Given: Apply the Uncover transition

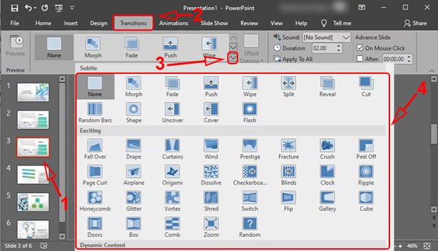Looking at the screenshot, I should coord(172,113).
